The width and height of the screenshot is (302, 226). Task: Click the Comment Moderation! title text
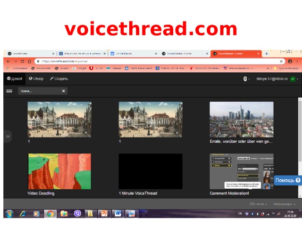(229, 194)
